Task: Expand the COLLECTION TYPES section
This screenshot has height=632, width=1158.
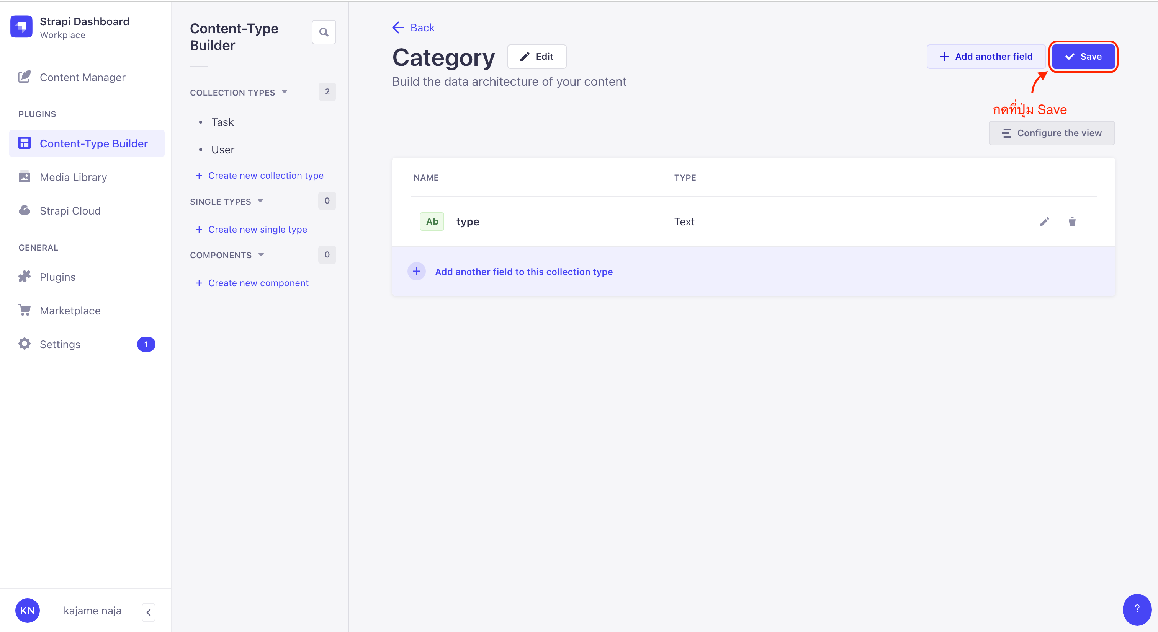Action: pyautogui.click(x=238, y=93)
